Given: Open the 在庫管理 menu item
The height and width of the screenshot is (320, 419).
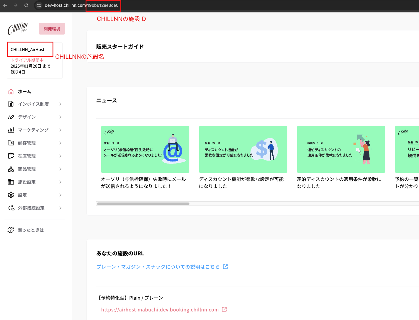Looking at the screenshot, I should (x=27, y=156).
